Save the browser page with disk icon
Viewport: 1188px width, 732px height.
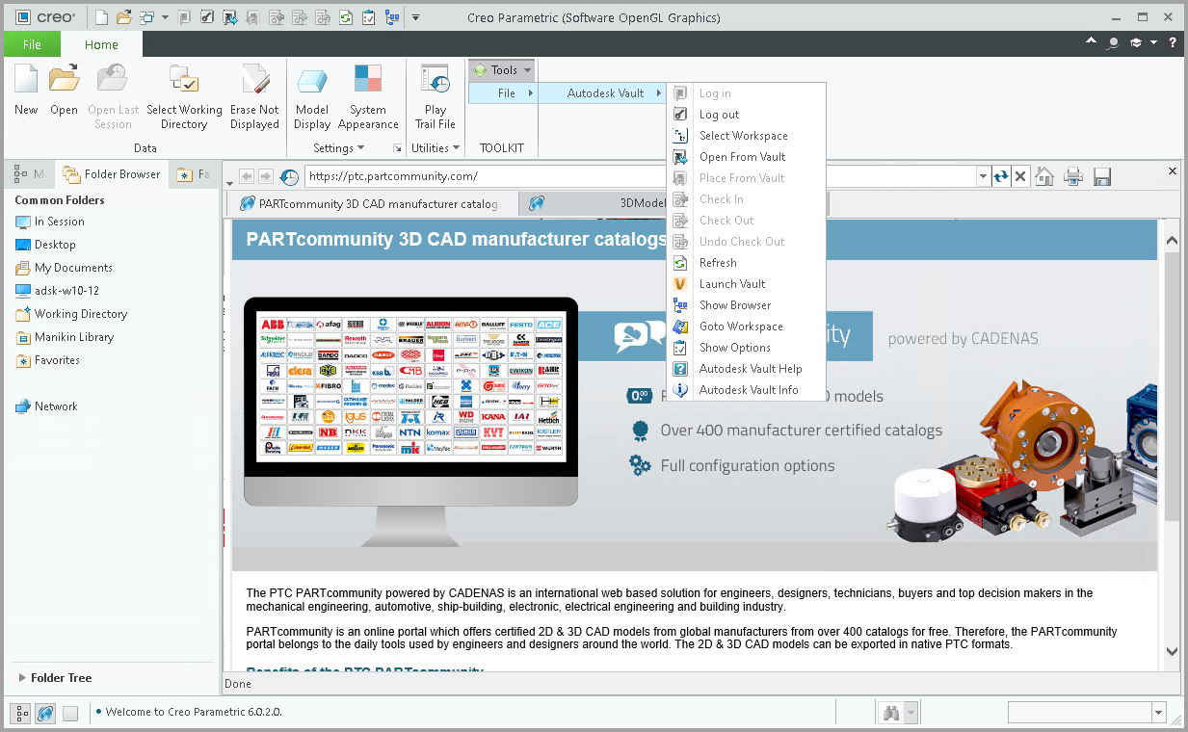pos(1102,176)
